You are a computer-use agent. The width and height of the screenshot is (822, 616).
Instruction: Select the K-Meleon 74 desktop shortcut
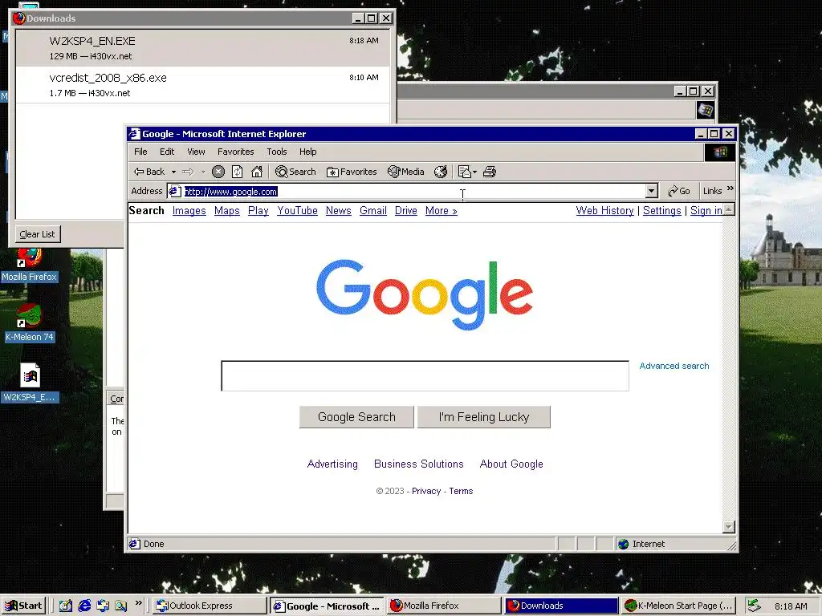tap(30, 323)
